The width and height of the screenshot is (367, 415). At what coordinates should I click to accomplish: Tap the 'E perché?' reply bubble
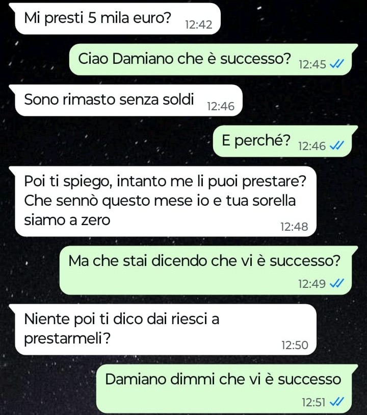(282, 141)
